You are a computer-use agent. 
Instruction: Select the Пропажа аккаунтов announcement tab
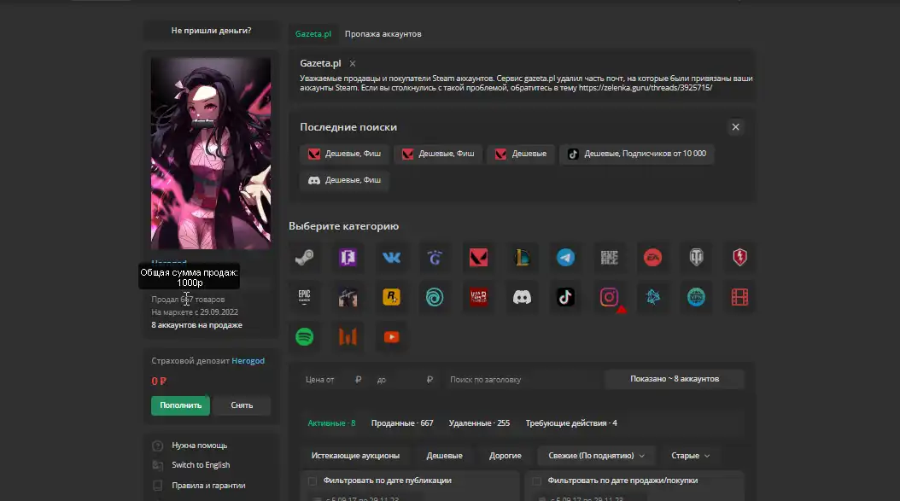click(x=383, y=34)
